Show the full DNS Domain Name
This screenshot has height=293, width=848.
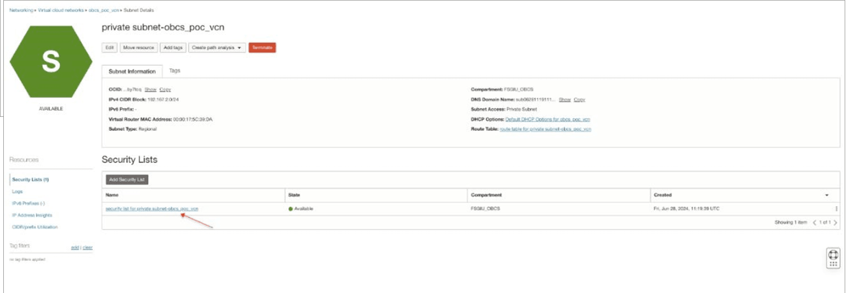tap(565, 100)
